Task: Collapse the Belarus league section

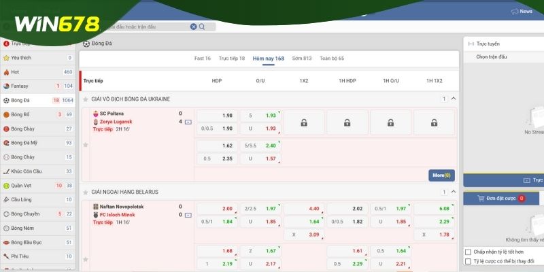Action: [454, 192]
